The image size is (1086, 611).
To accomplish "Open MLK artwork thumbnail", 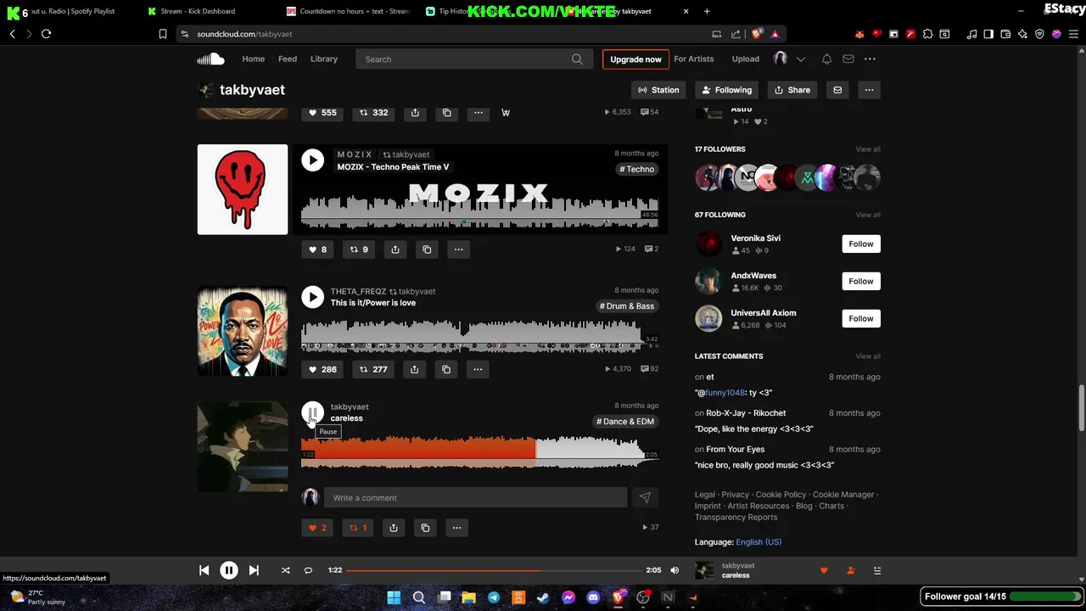I will click(243, 331).
